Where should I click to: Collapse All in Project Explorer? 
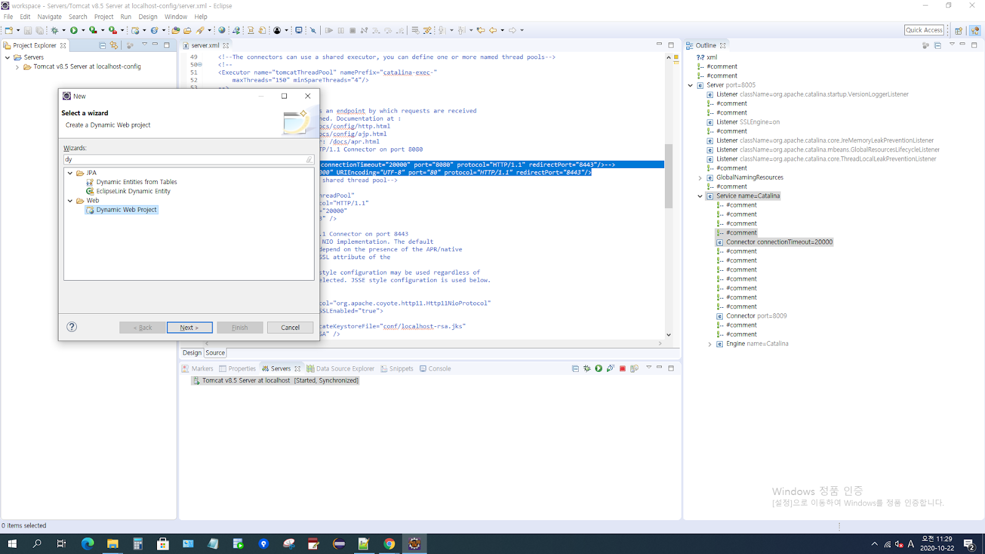click(102, 45)
